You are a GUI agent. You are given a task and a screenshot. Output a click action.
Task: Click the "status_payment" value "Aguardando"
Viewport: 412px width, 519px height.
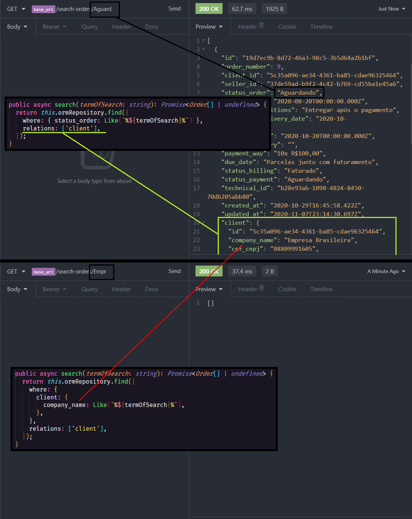pos(305,179)
